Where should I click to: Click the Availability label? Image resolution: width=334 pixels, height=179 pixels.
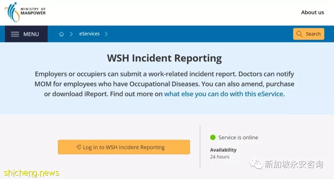pos(223,150)
